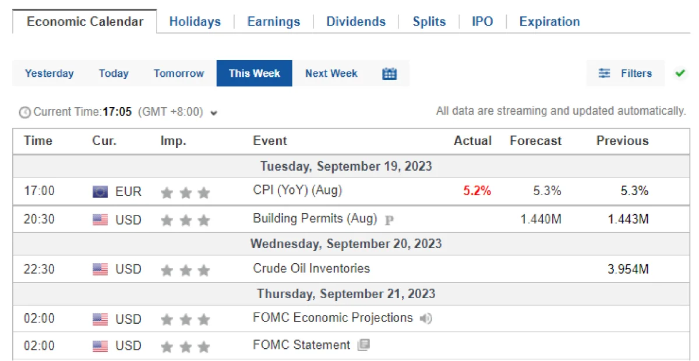The width and height of the screenshot is (699, 361).
Task: Open the calendar date picker icon
Action: (389, 73)
